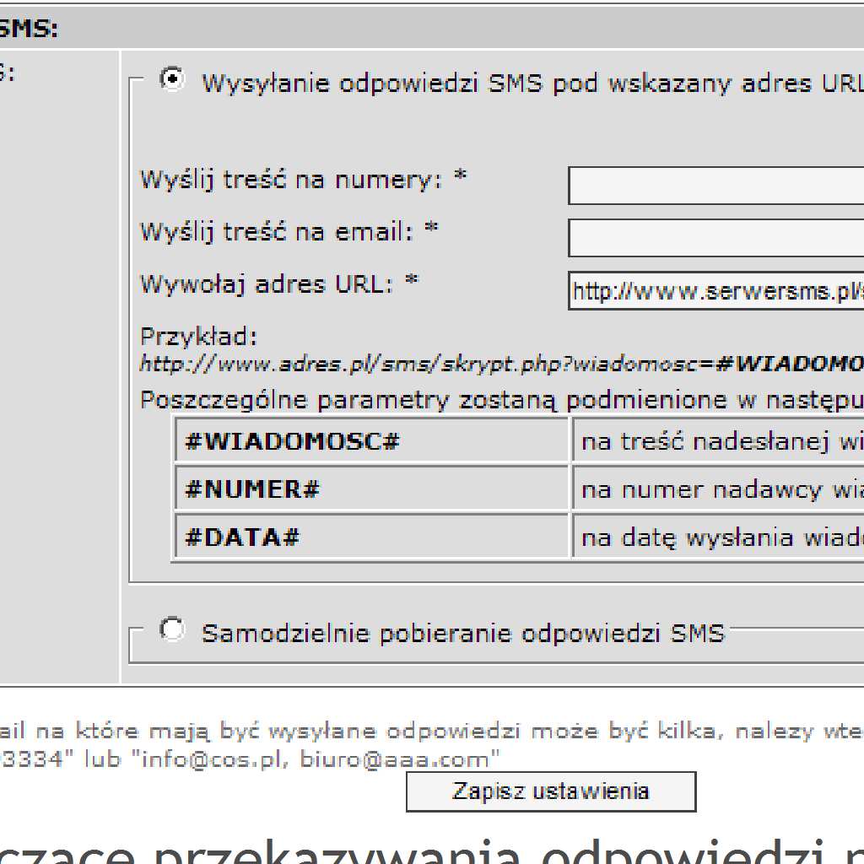The width and height of the screenshot is (864, 864).
Task: Click the 'Wywołaj adres URL' input field
Action: pyautogui.click(x=715, y=290)
